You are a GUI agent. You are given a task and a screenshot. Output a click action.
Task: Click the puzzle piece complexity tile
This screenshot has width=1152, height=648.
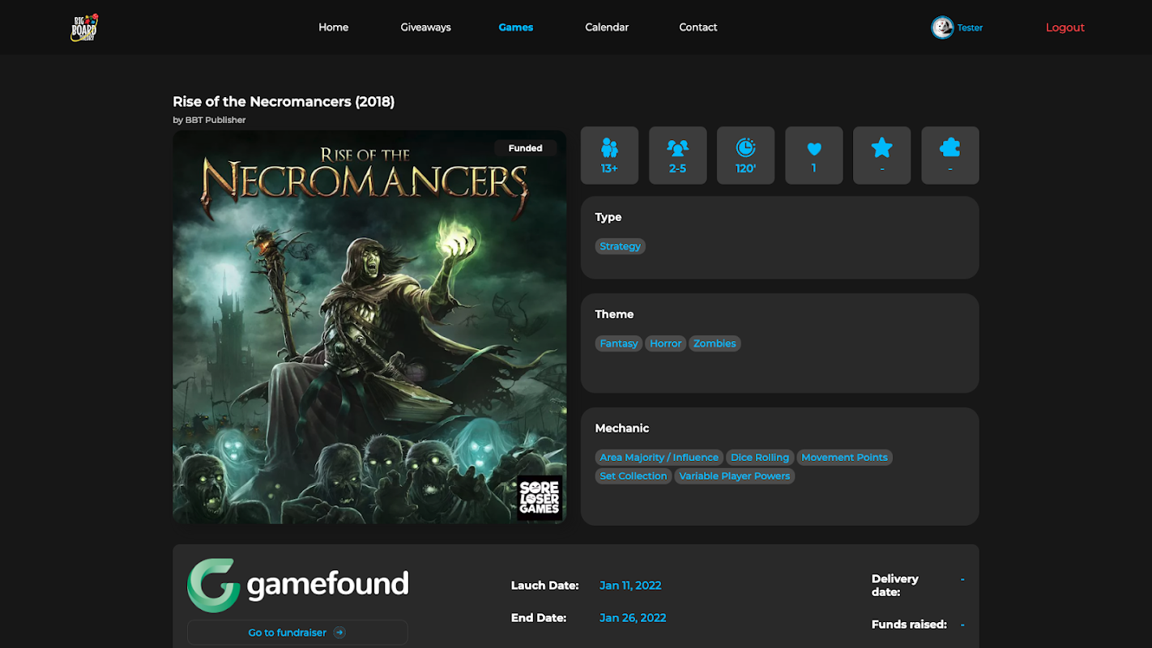click(x=950, y=156)
